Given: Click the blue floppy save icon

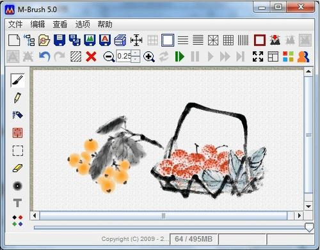Looking at the screenshot, I should 60,40.
